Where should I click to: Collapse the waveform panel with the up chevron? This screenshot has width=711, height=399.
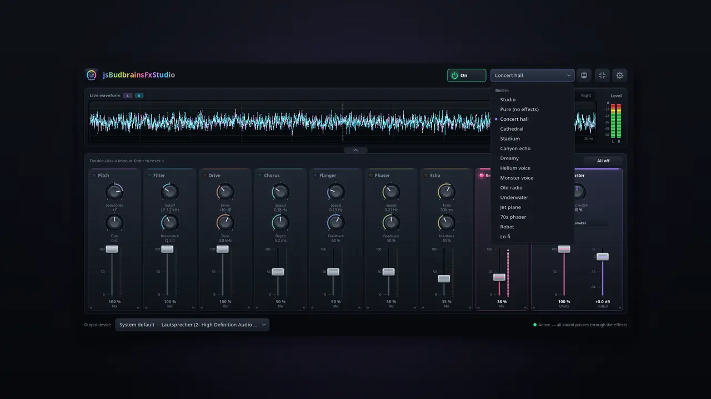(355, 150)
